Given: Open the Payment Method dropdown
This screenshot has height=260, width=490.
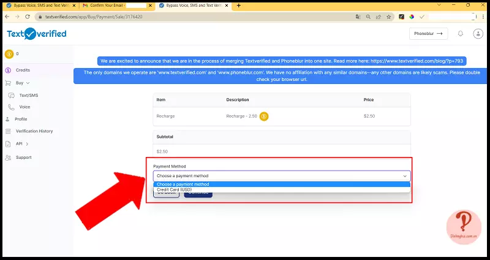Looking at the screenshot, I should pos(282,176).
